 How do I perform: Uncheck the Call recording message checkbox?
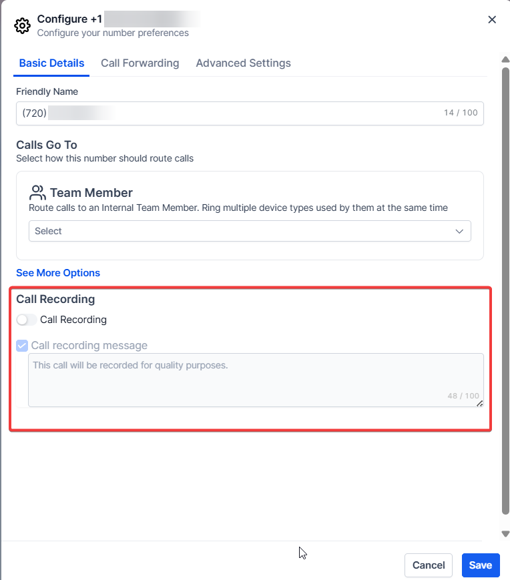22,346
